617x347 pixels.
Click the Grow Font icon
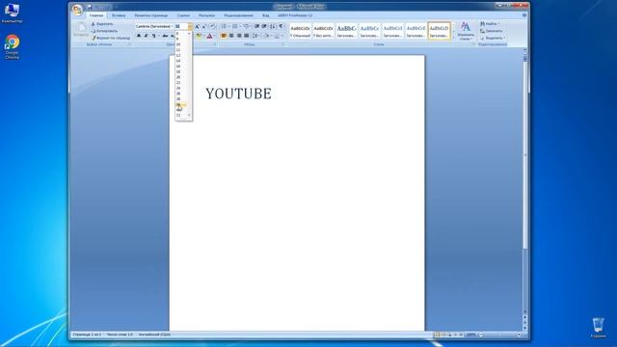click(x=197, y=26)
